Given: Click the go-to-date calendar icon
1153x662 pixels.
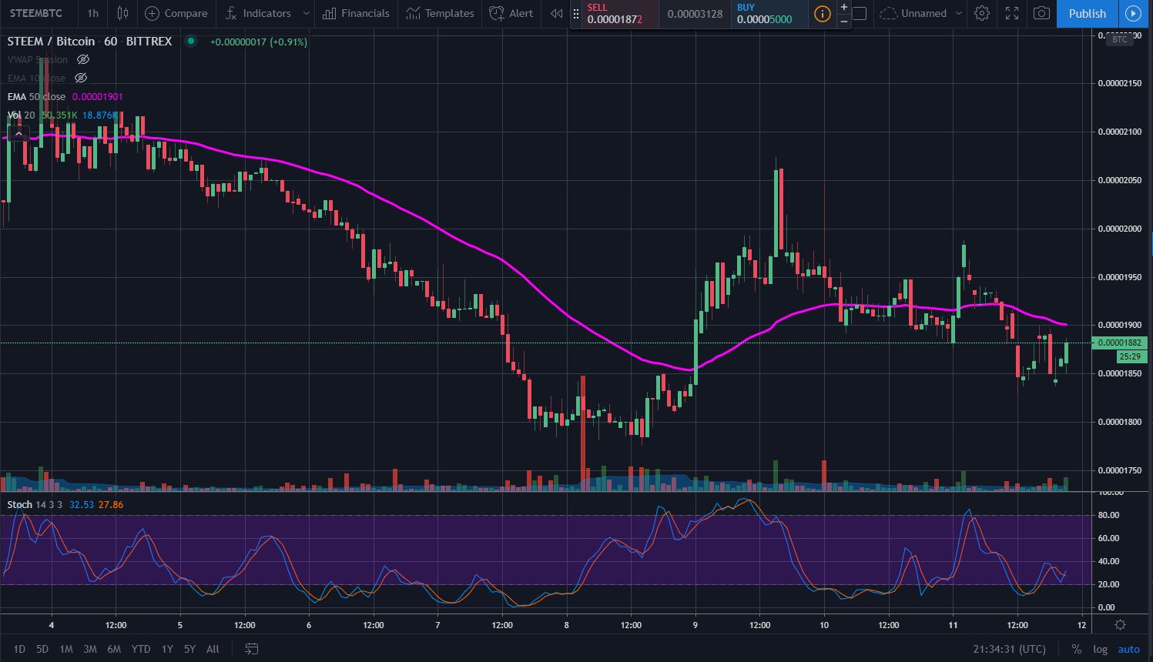Looking at the screenshot, I should pyautogui.click(x=251, y=649).
